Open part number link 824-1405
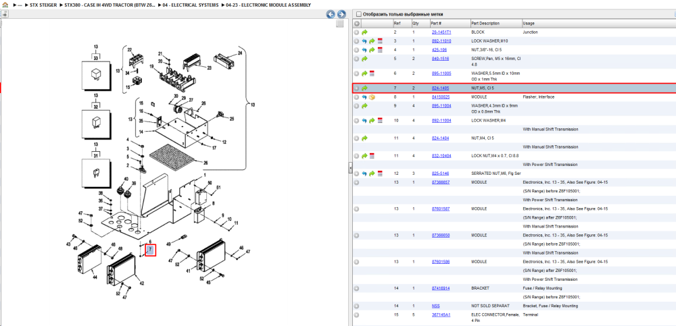This screenshot has height=326, width=676. 441,88
